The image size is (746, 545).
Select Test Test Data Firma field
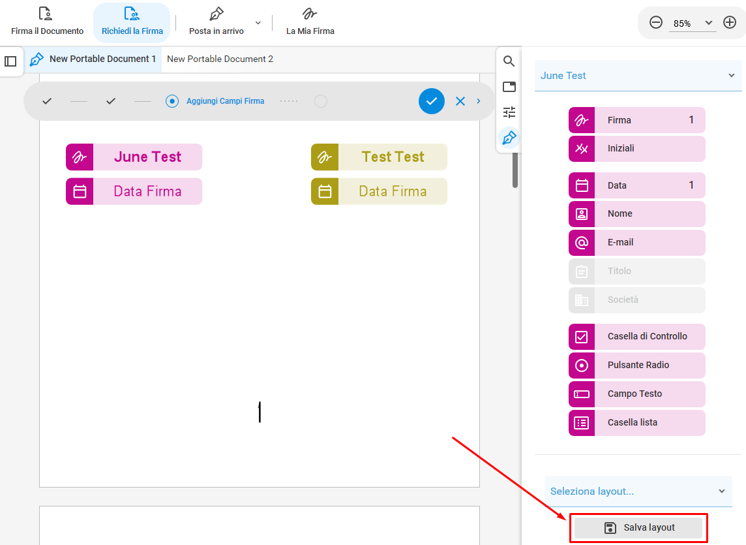pyautogui.click(x=379, y=191)
